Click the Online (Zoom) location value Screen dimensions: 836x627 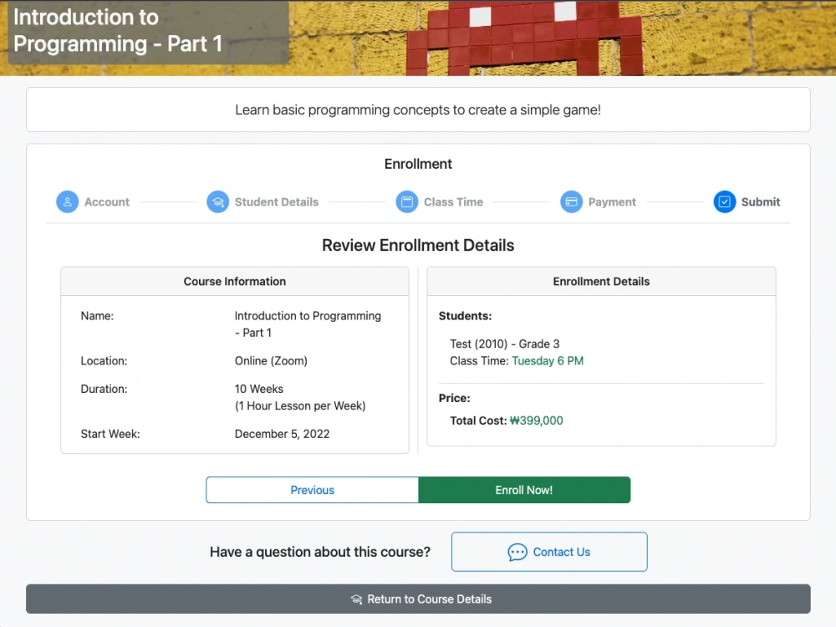[x=271, y=361]
